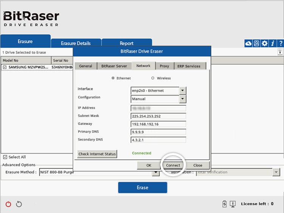Select the Ethernet radio button

pyautogui.click(x=113, y=78)
